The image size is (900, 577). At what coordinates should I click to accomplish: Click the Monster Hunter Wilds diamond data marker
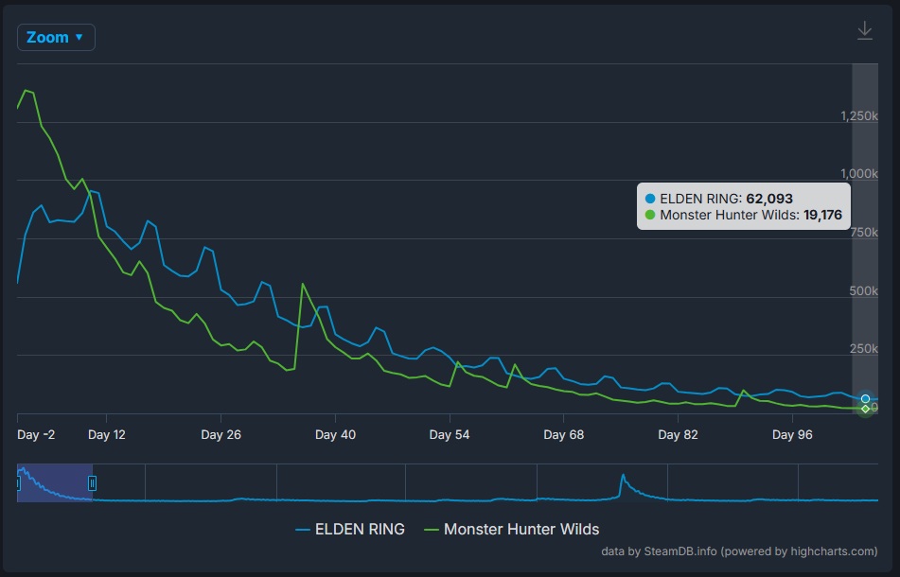click(866, 409)
